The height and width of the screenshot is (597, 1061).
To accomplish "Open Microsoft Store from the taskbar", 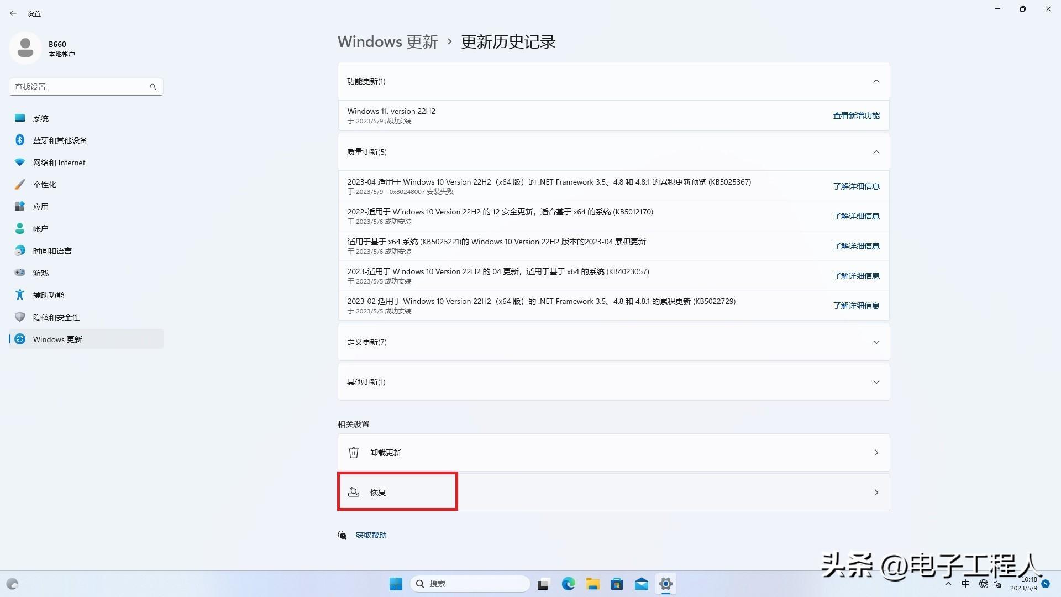I will point(617,584).
